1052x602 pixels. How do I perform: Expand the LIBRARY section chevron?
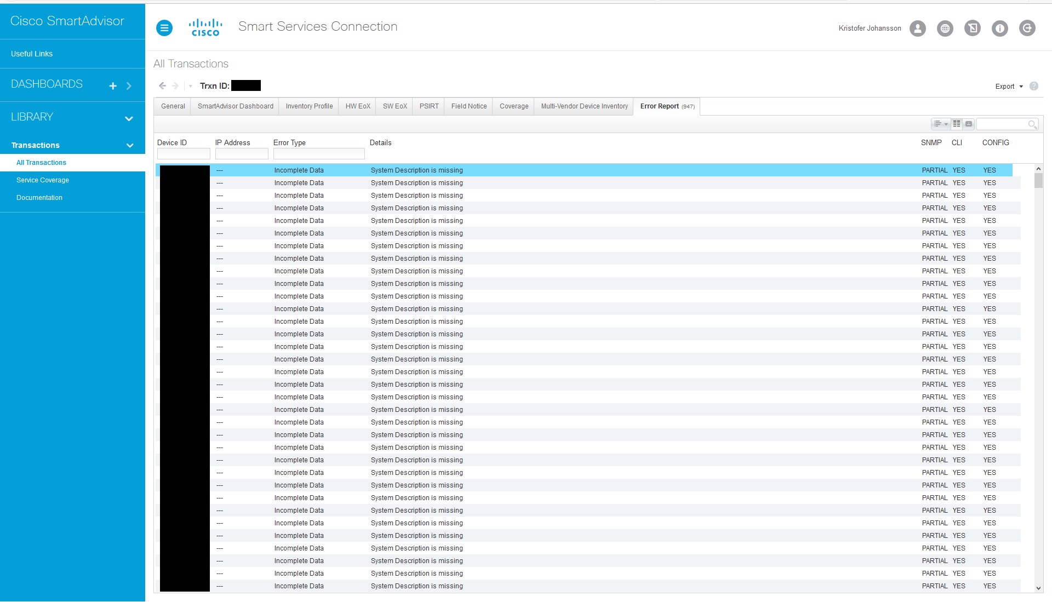129,118
